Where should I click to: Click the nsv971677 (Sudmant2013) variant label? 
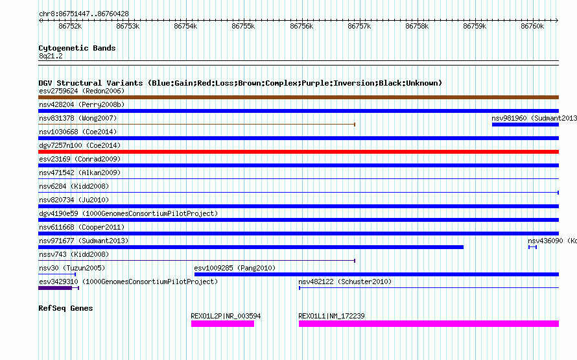click(84, 241)
